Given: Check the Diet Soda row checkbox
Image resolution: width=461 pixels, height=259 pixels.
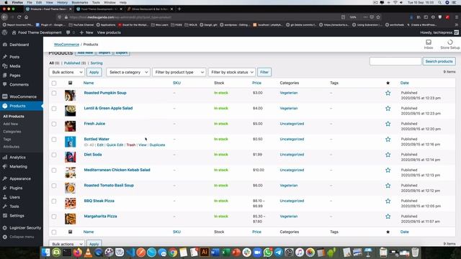Looking at the screenshot, I should click(x=54, y=155).
